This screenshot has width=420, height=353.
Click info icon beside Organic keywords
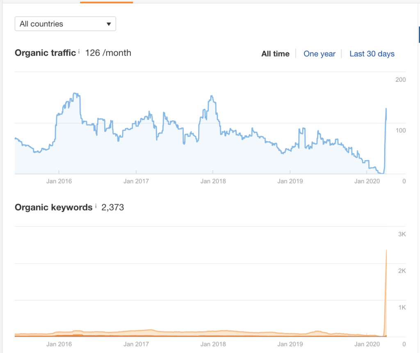click(96, 206)
